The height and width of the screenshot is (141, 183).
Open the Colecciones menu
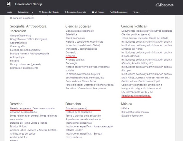pyautogui.click(x=24, y=12)
